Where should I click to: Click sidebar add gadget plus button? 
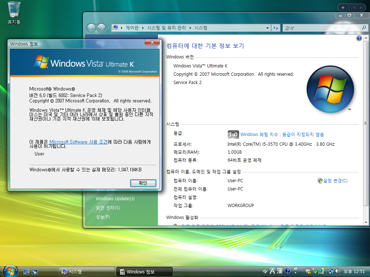343,8
